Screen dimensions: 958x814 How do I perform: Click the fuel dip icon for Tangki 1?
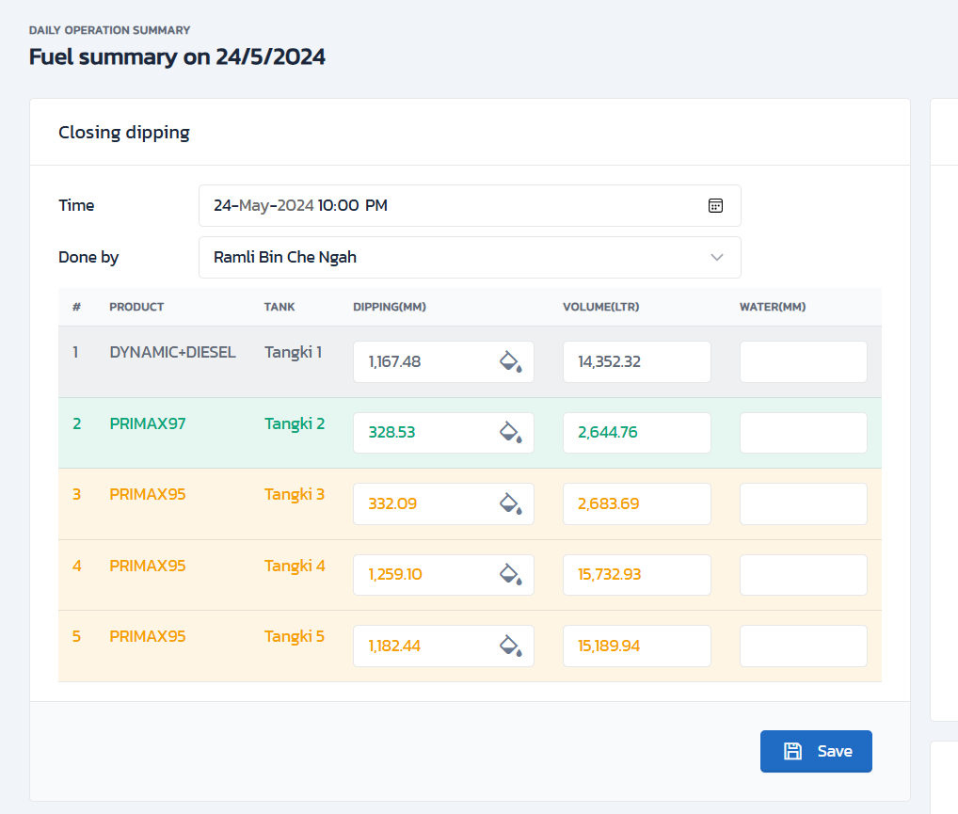point(510,362)
